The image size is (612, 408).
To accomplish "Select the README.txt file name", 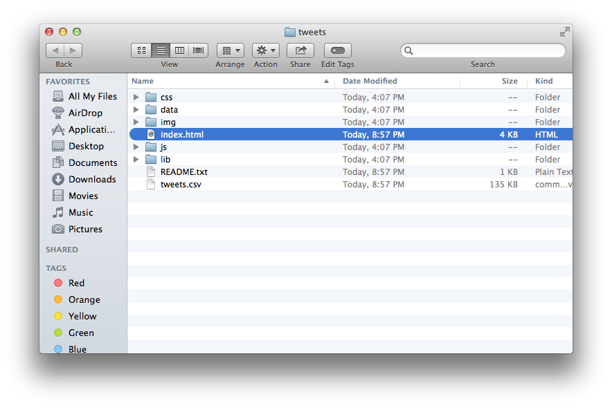I will 184,172.
